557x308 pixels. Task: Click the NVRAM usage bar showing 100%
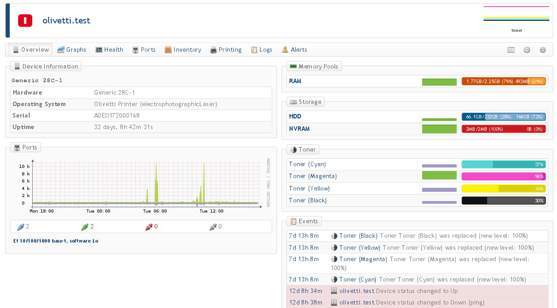pyautogui.click(x=504, y=129)
